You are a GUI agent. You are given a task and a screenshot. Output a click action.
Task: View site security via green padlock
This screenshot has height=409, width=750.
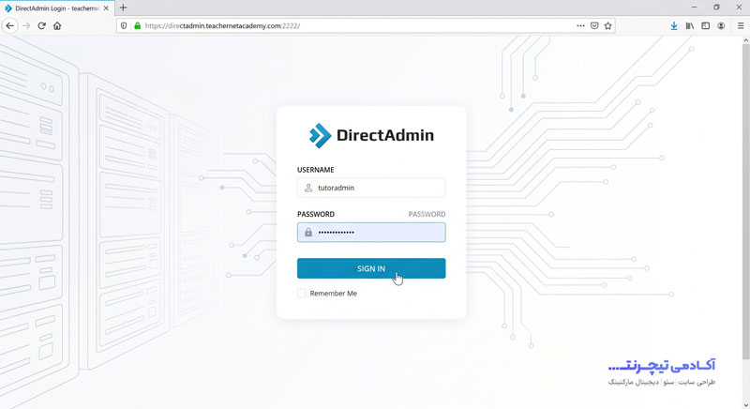137,26
